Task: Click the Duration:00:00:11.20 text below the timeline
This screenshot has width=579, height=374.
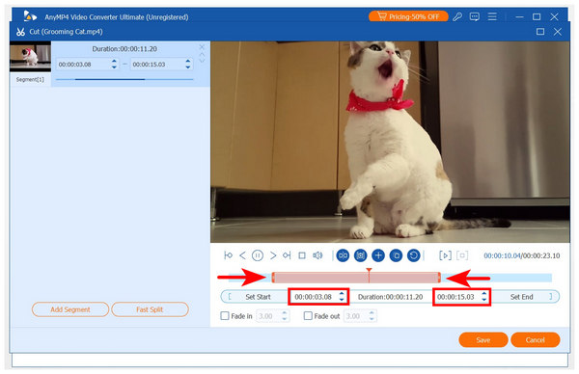Action: pyautogui.click(x=390, y=297)
